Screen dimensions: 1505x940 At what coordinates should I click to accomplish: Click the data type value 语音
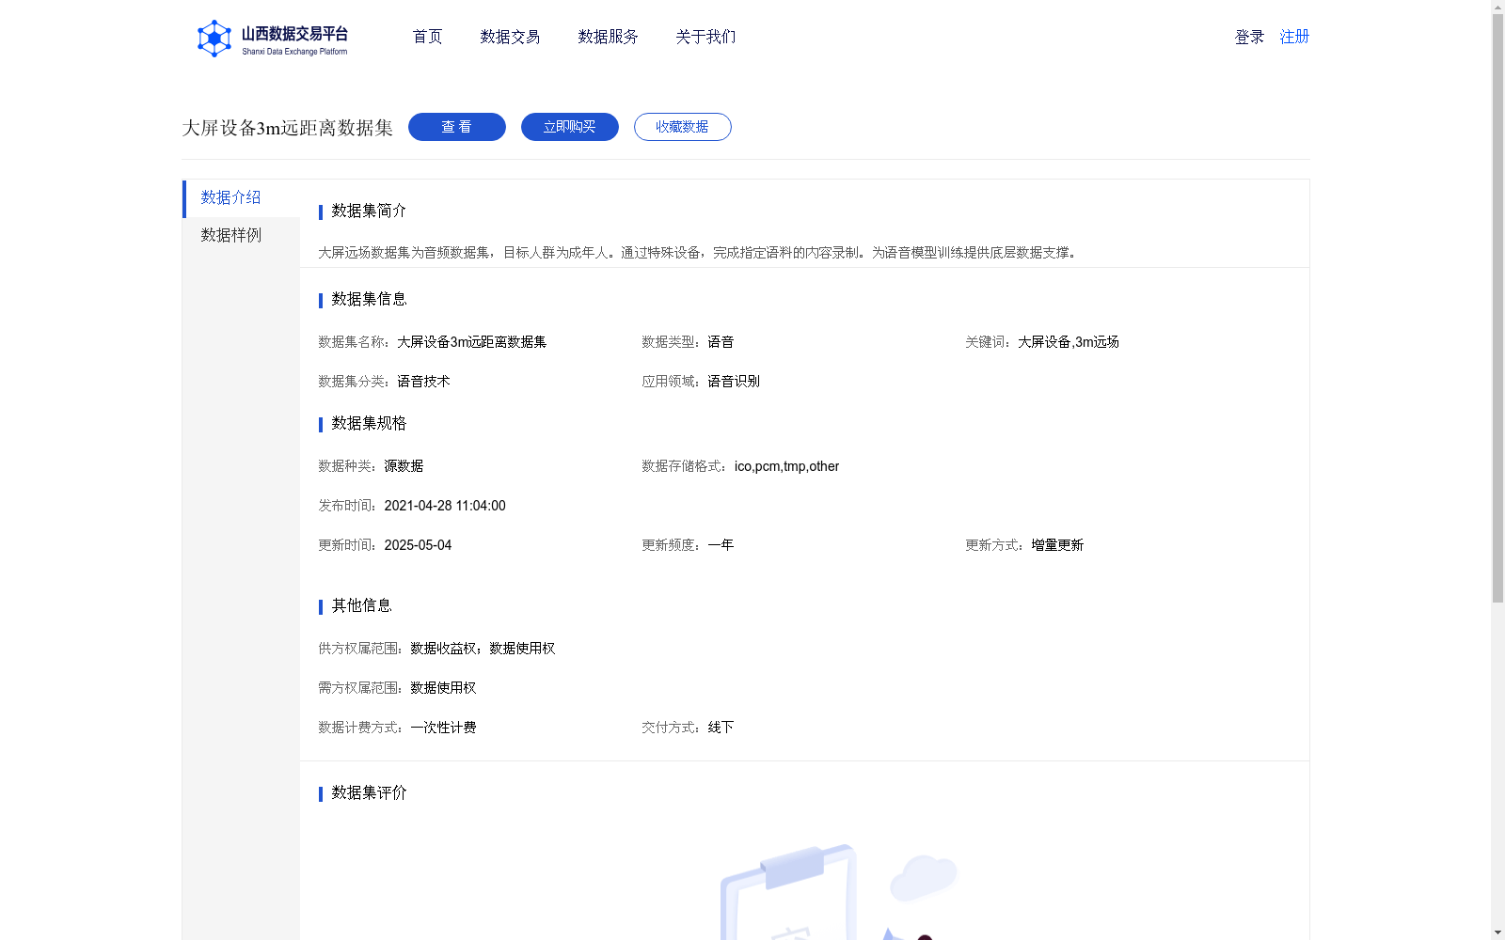click(721, 342)
